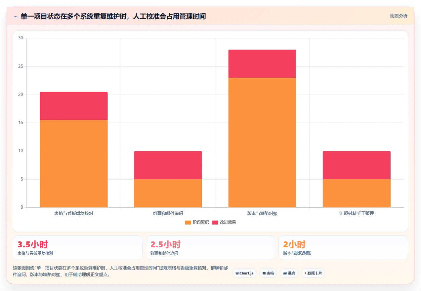This screenshot has height=291, width=421.
Task: Click the icon inside the 表格 tag
Action: (264, 273)
